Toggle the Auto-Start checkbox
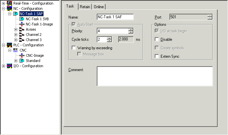Image resolution: width=228 pixels, height=135 pixels. click(x=74, y=24)
